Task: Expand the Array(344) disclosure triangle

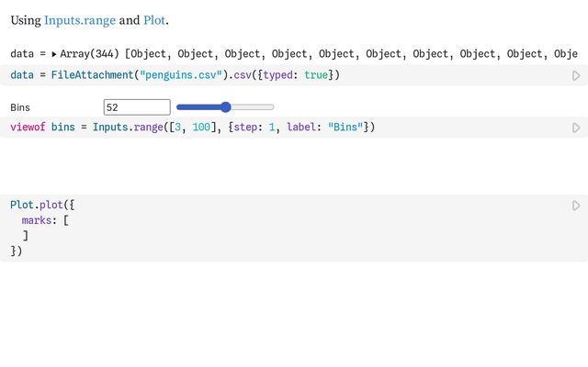Action: click(54, 54)
